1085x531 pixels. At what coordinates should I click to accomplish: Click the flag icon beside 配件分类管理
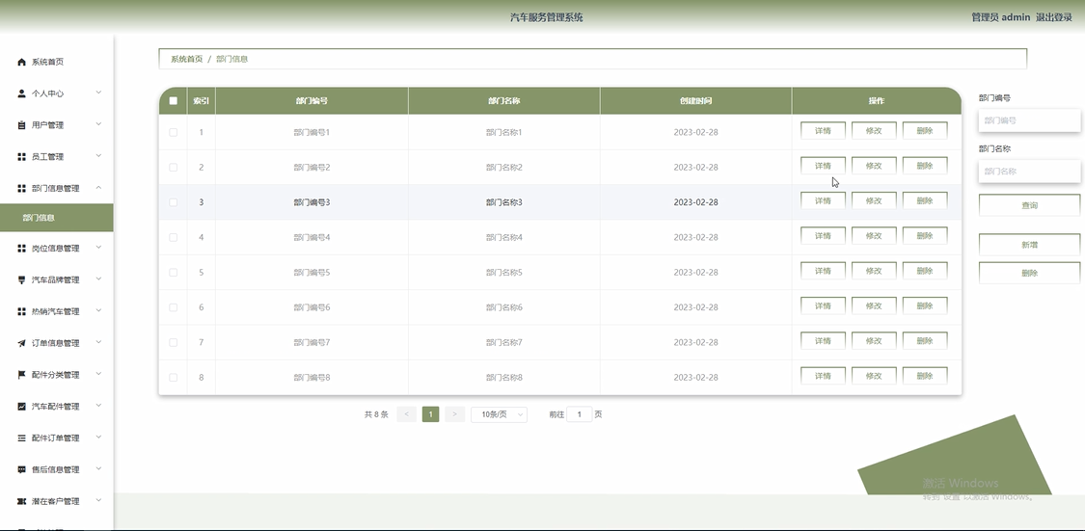click(21, 375)
